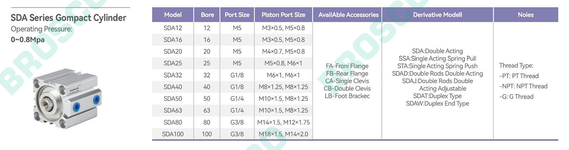The height and width of the screenshot is (150, 569).
Task: Click the CB-Double Clevis accessory entry
Action: [x=347, y=88]
